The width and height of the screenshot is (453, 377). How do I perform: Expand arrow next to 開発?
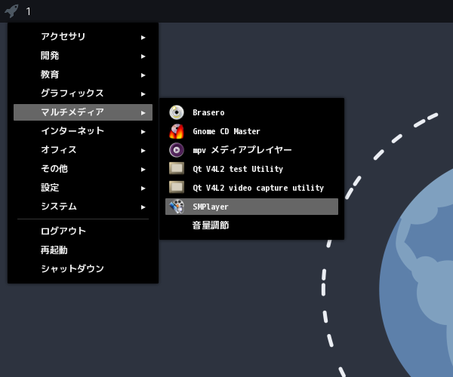[x=143, y=57]
